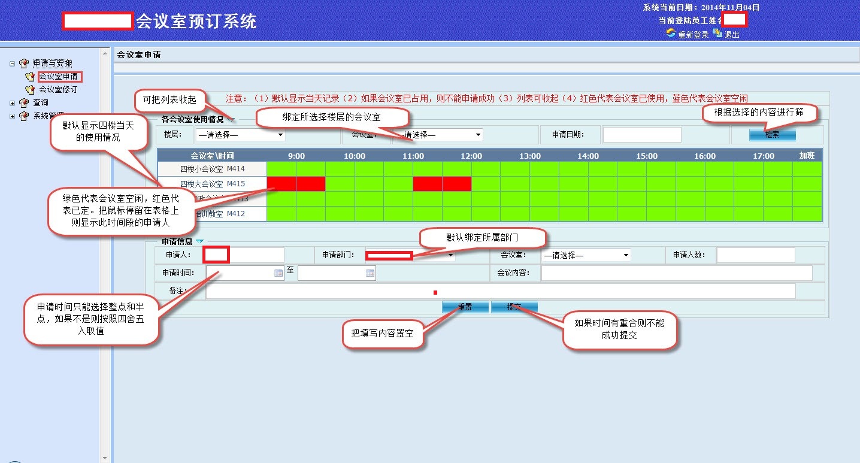Focus the 会议内容 input field

[x=677, y=273]
